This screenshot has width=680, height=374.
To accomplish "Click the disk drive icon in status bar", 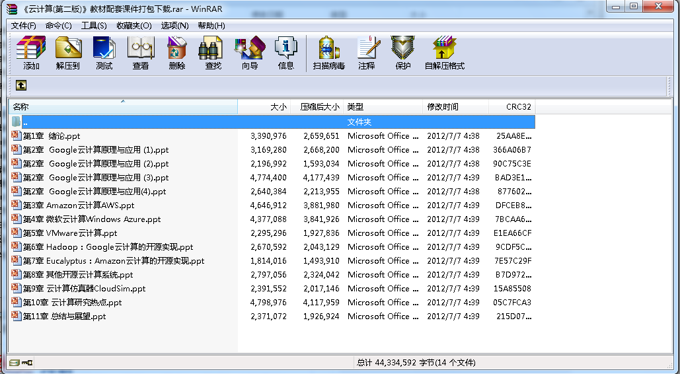I will click(15, 362).
